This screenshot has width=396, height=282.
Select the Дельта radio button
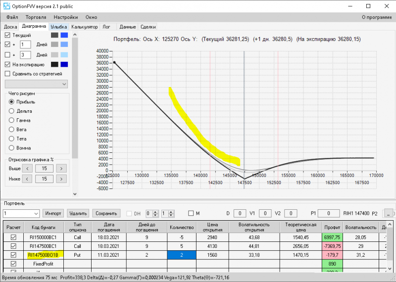12,111
